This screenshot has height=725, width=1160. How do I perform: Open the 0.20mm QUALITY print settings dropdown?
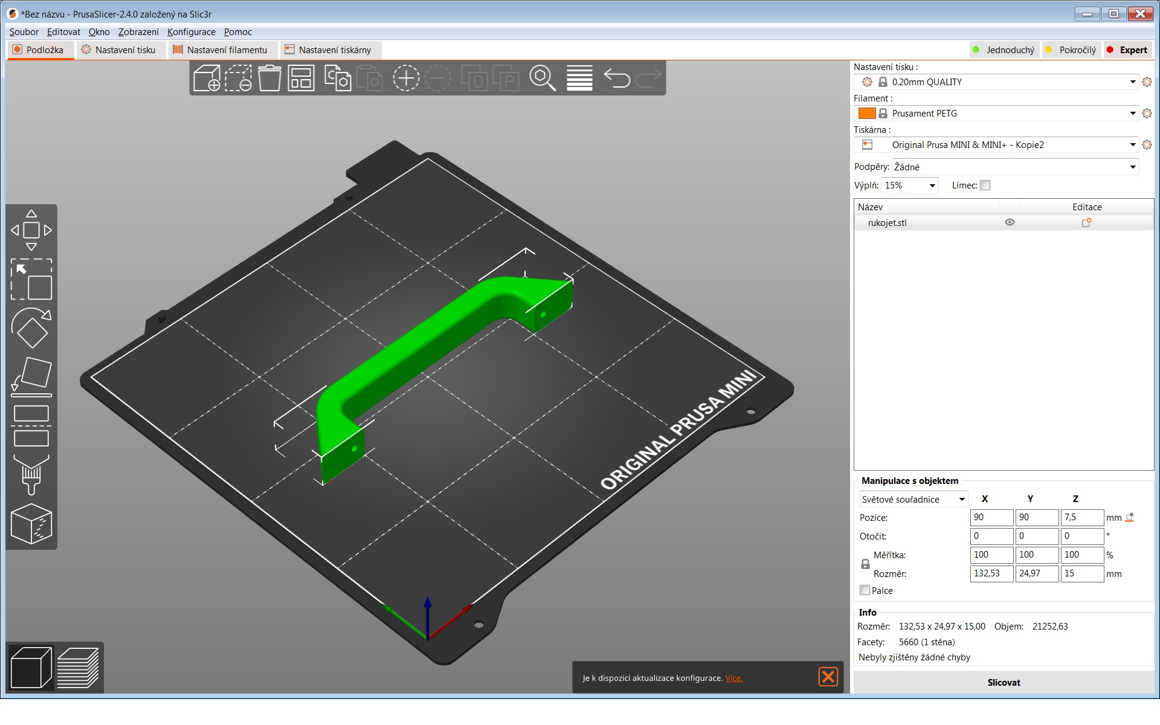[997, 82]
